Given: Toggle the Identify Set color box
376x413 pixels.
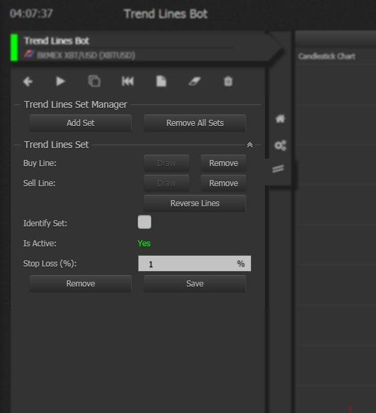Looking at the screenshot, I should (145, 222).
